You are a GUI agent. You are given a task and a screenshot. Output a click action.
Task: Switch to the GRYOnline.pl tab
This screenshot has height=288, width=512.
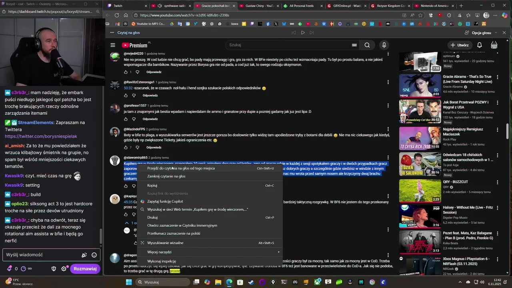click(x=346, y=6)
